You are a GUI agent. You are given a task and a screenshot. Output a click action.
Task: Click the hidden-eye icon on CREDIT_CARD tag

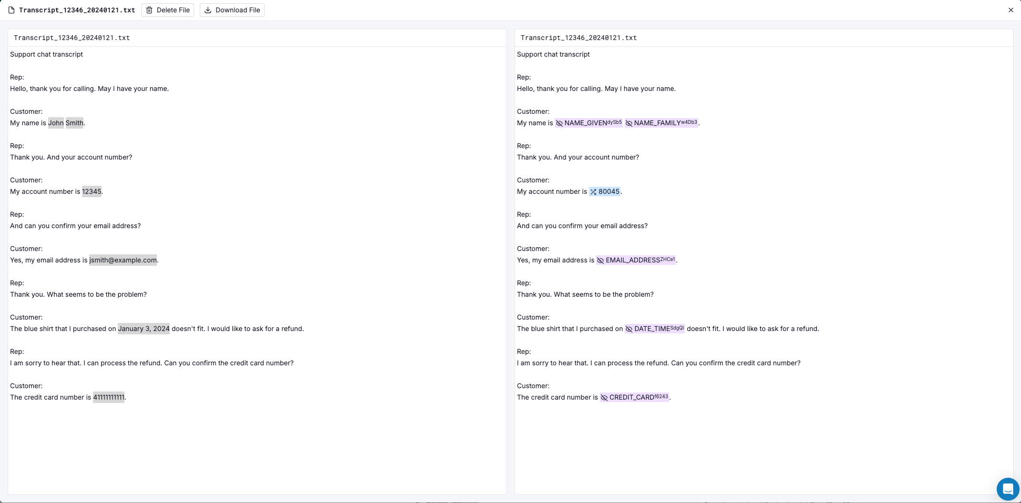(604, 398)
